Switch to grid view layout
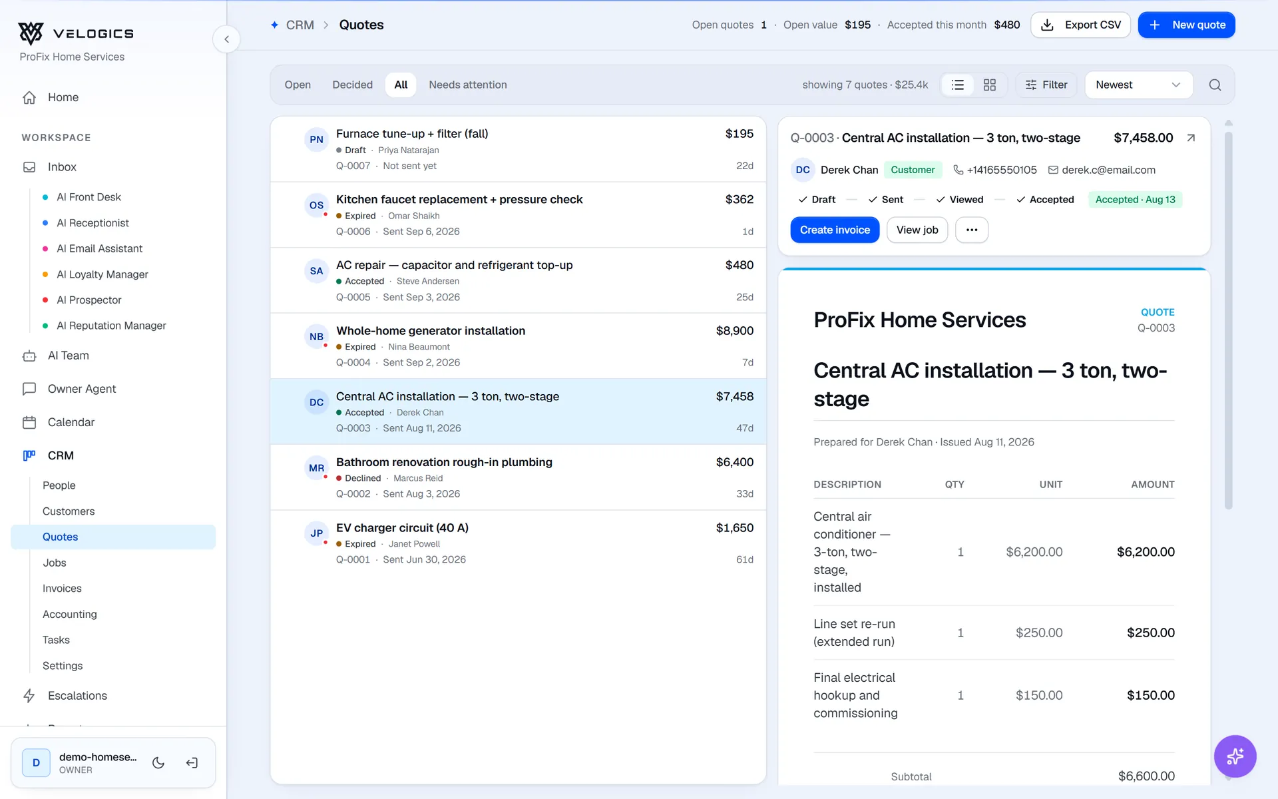 (990, 85)
